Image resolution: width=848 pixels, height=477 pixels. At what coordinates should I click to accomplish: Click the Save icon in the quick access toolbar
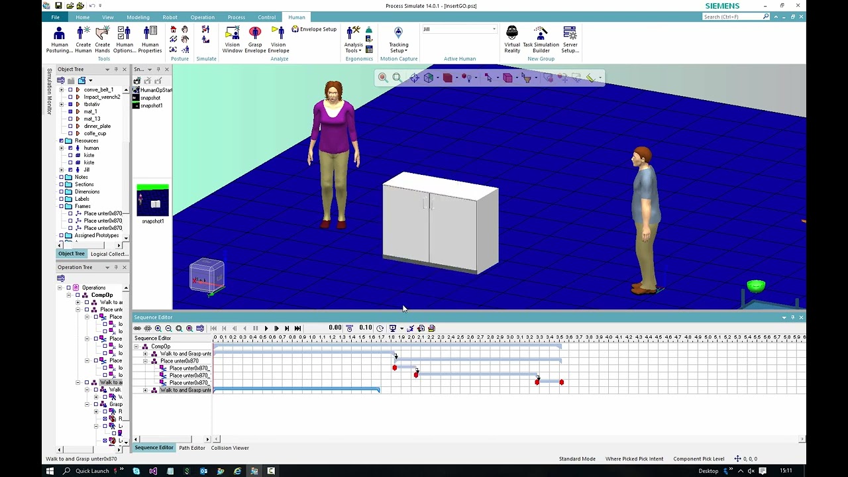[x=58, y=6]
